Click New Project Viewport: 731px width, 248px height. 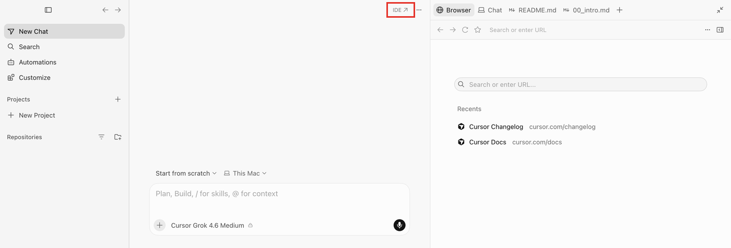(x=64, y=115)
